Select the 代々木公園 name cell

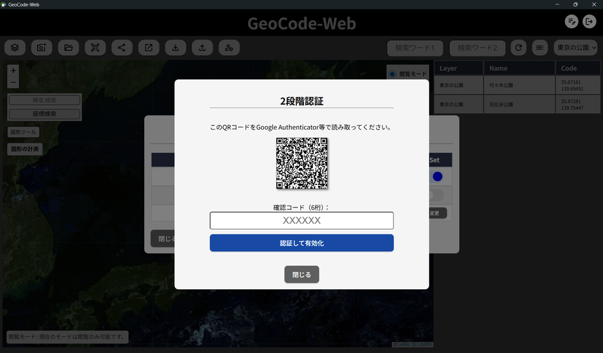tap(519, 85)
